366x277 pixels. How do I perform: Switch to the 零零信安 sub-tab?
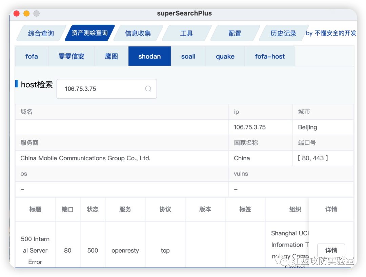pyautogui.click(x=72, y=56)
